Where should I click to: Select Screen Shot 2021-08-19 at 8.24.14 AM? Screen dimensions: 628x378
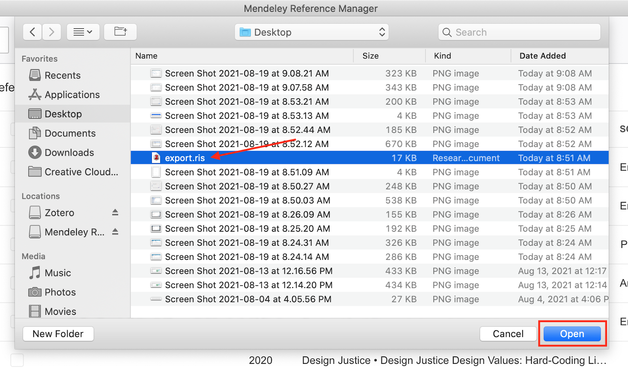tap(370, 257)
